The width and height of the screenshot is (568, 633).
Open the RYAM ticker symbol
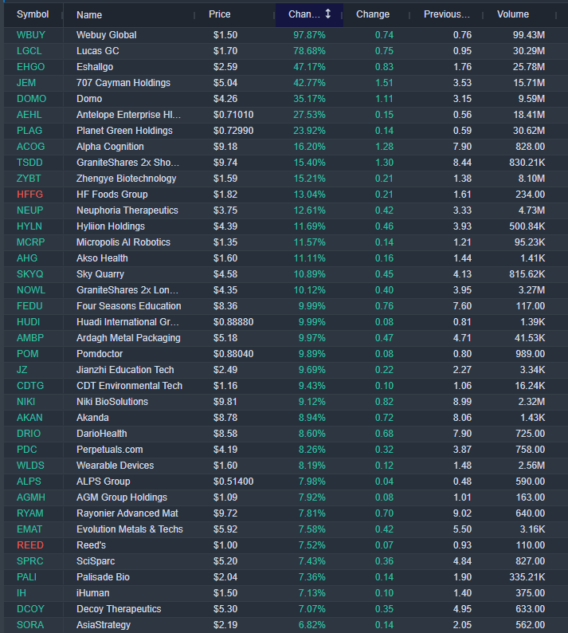tap(29, 513)
